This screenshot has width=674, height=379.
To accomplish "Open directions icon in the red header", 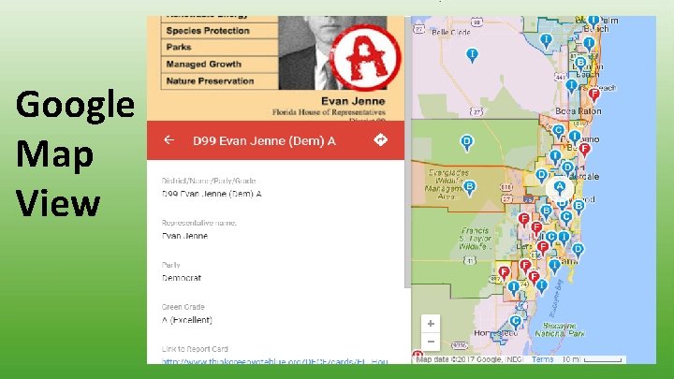I will point(380,140).
